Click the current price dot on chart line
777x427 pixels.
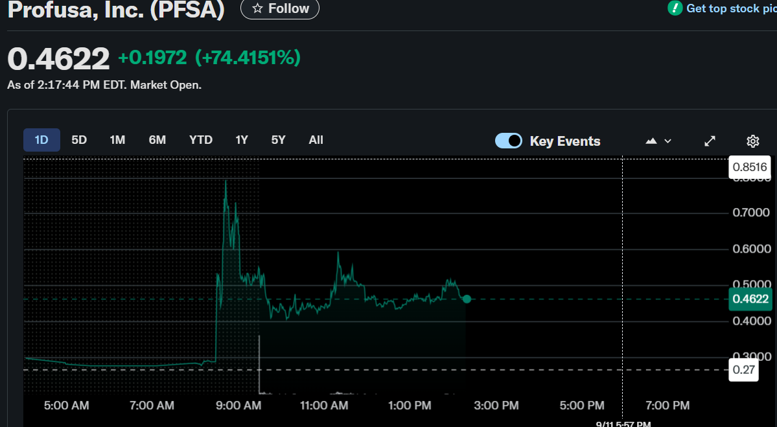(x=467, y=299)
